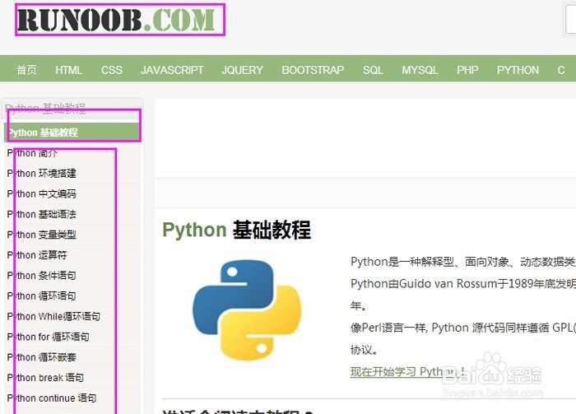Select highlighted Python 基础教程 sidebar item
576x414 pixels.
[72, 133]
